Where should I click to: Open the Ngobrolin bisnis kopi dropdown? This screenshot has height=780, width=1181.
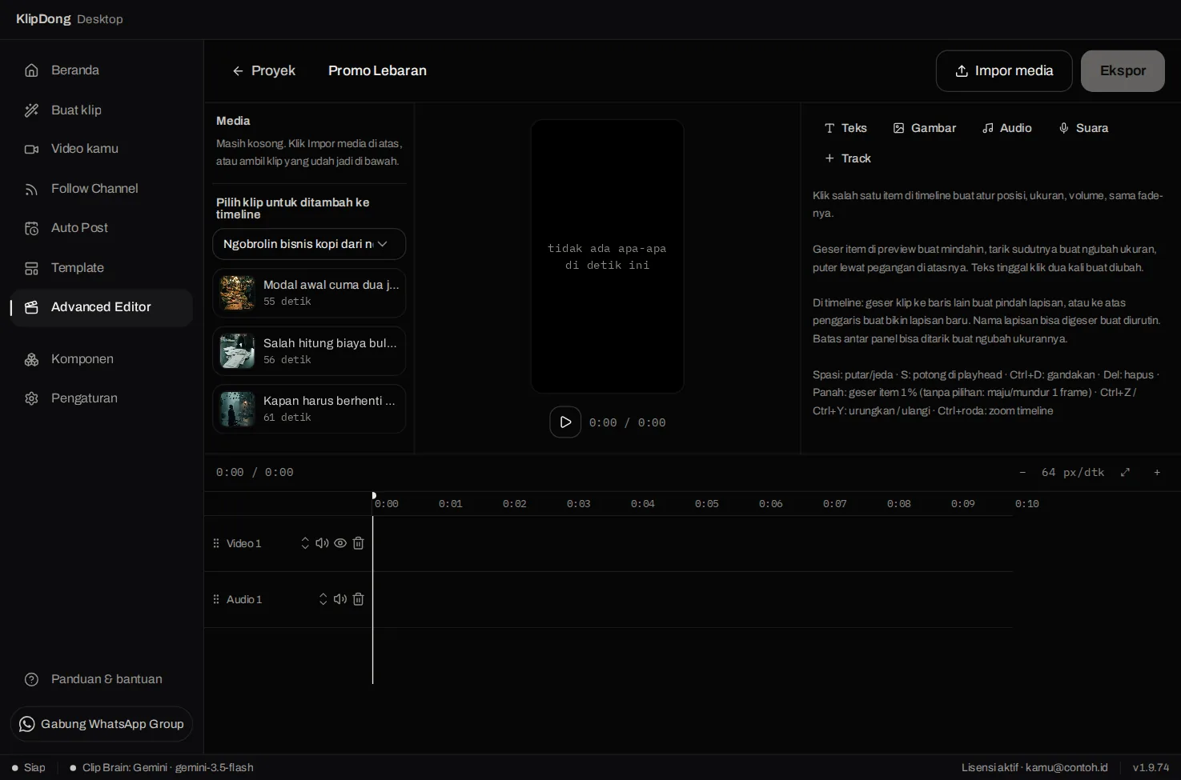pyautogui.click(x=309, y=244)
